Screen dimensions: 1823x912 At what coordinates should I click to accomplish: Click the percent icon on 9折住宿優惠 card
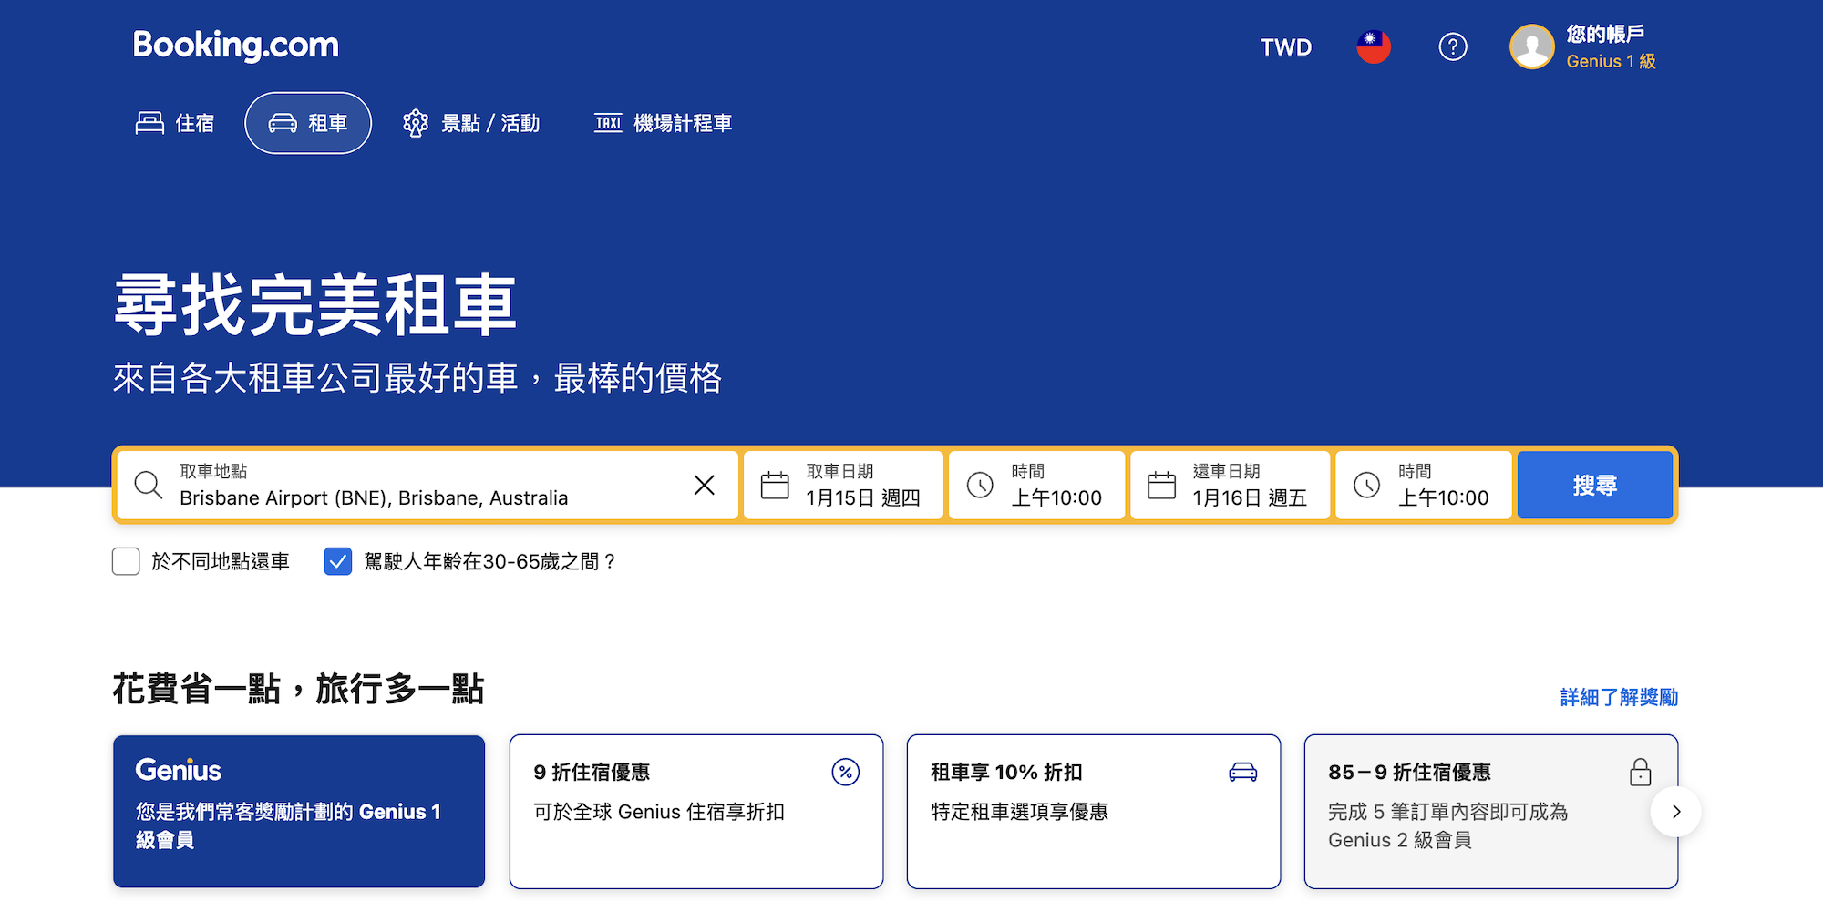tap(845, 772)
